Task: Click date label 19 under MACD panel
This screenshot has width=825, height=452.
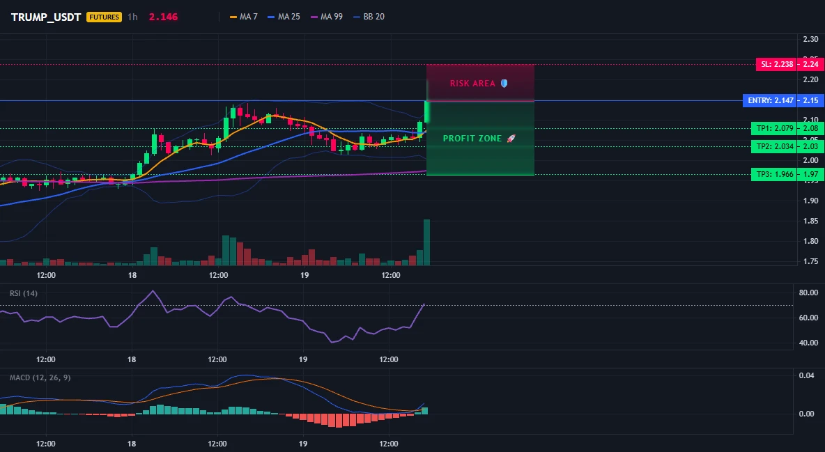Action: [303, 444]
